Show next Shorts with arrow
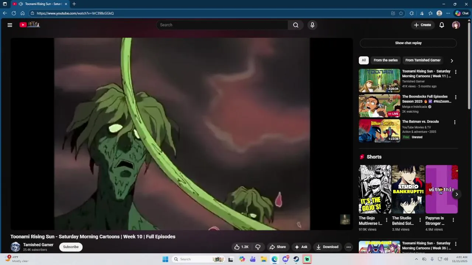 457,194
